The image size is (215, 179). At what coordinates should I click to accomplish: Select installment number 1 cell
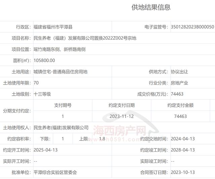click(63, 116)
